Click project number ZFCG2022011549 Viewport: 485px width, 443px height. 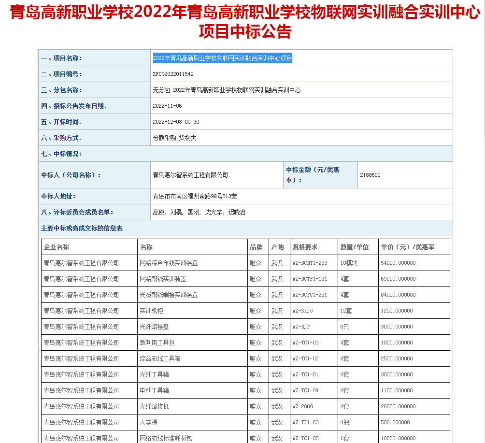[173, 74]
